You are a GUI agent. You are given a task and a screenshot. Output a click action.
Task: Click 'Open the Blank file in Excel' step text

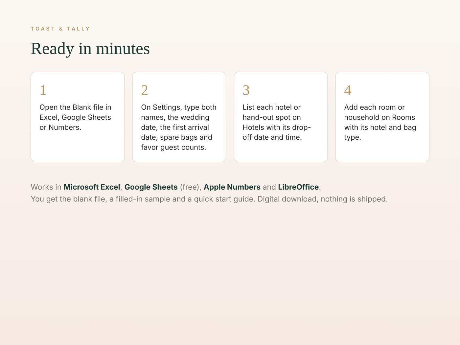tap(76, 117)
